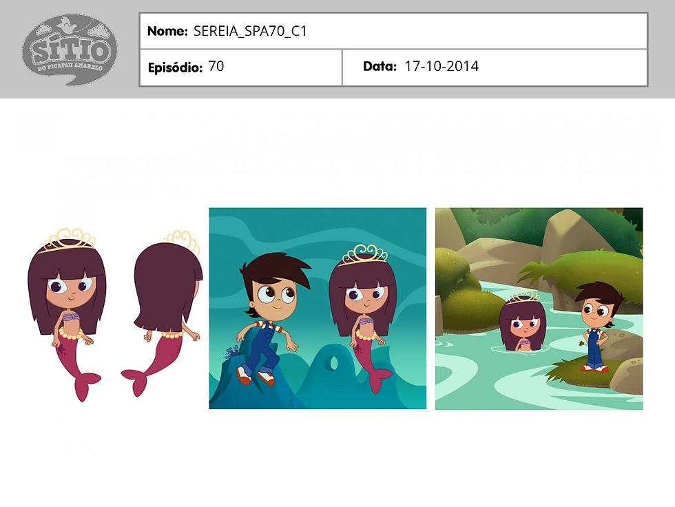The height and width of the screenshot is (507, 675).
Task: Select the date value 17-10-2014
Action: (x=442, y=66)
